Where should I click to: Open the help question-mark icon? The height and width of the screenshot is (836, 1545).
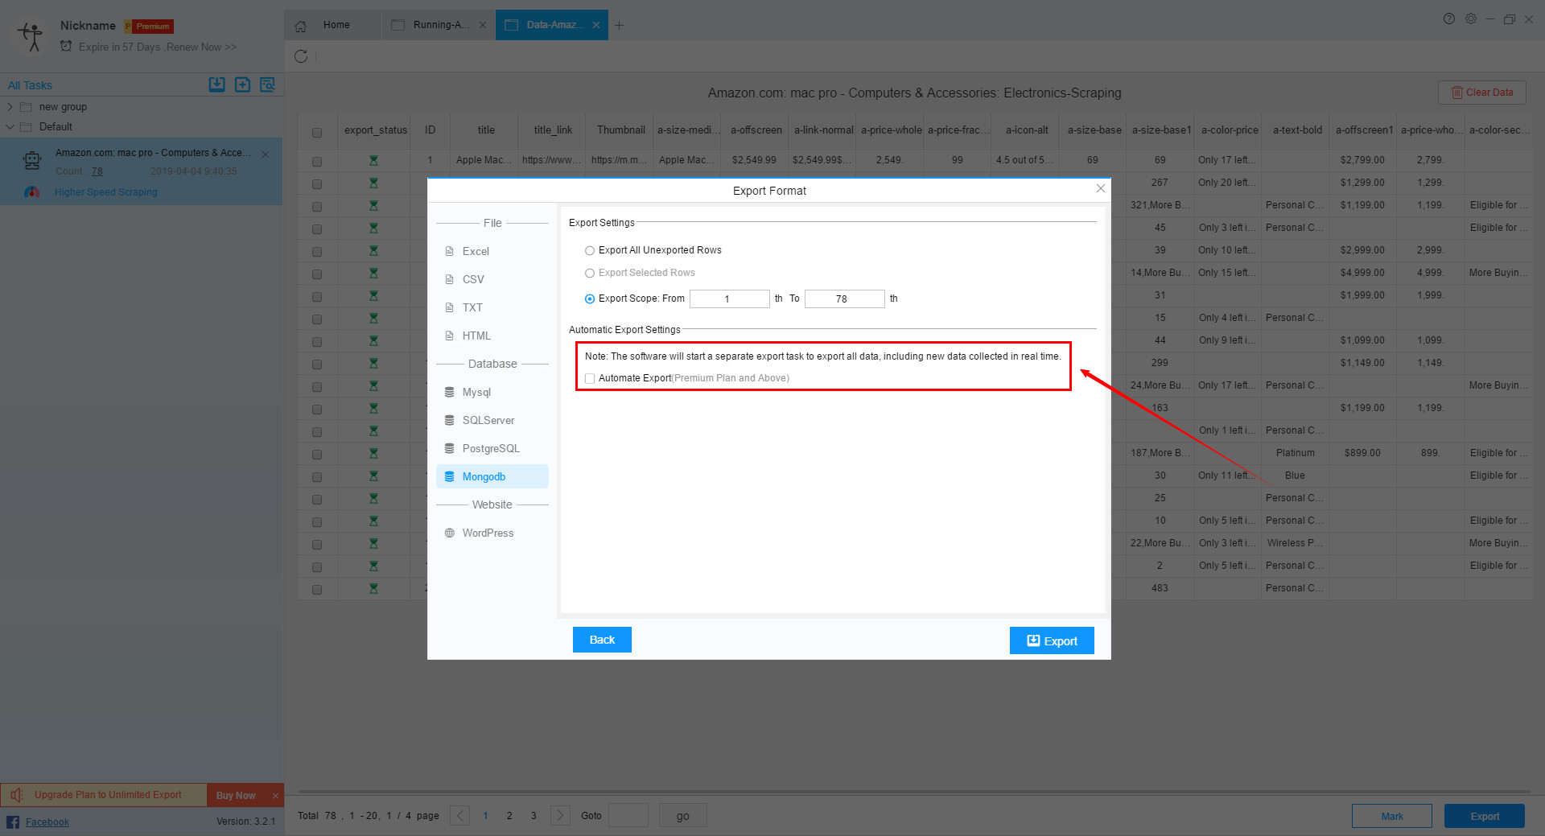click(x=1449, y=19)
